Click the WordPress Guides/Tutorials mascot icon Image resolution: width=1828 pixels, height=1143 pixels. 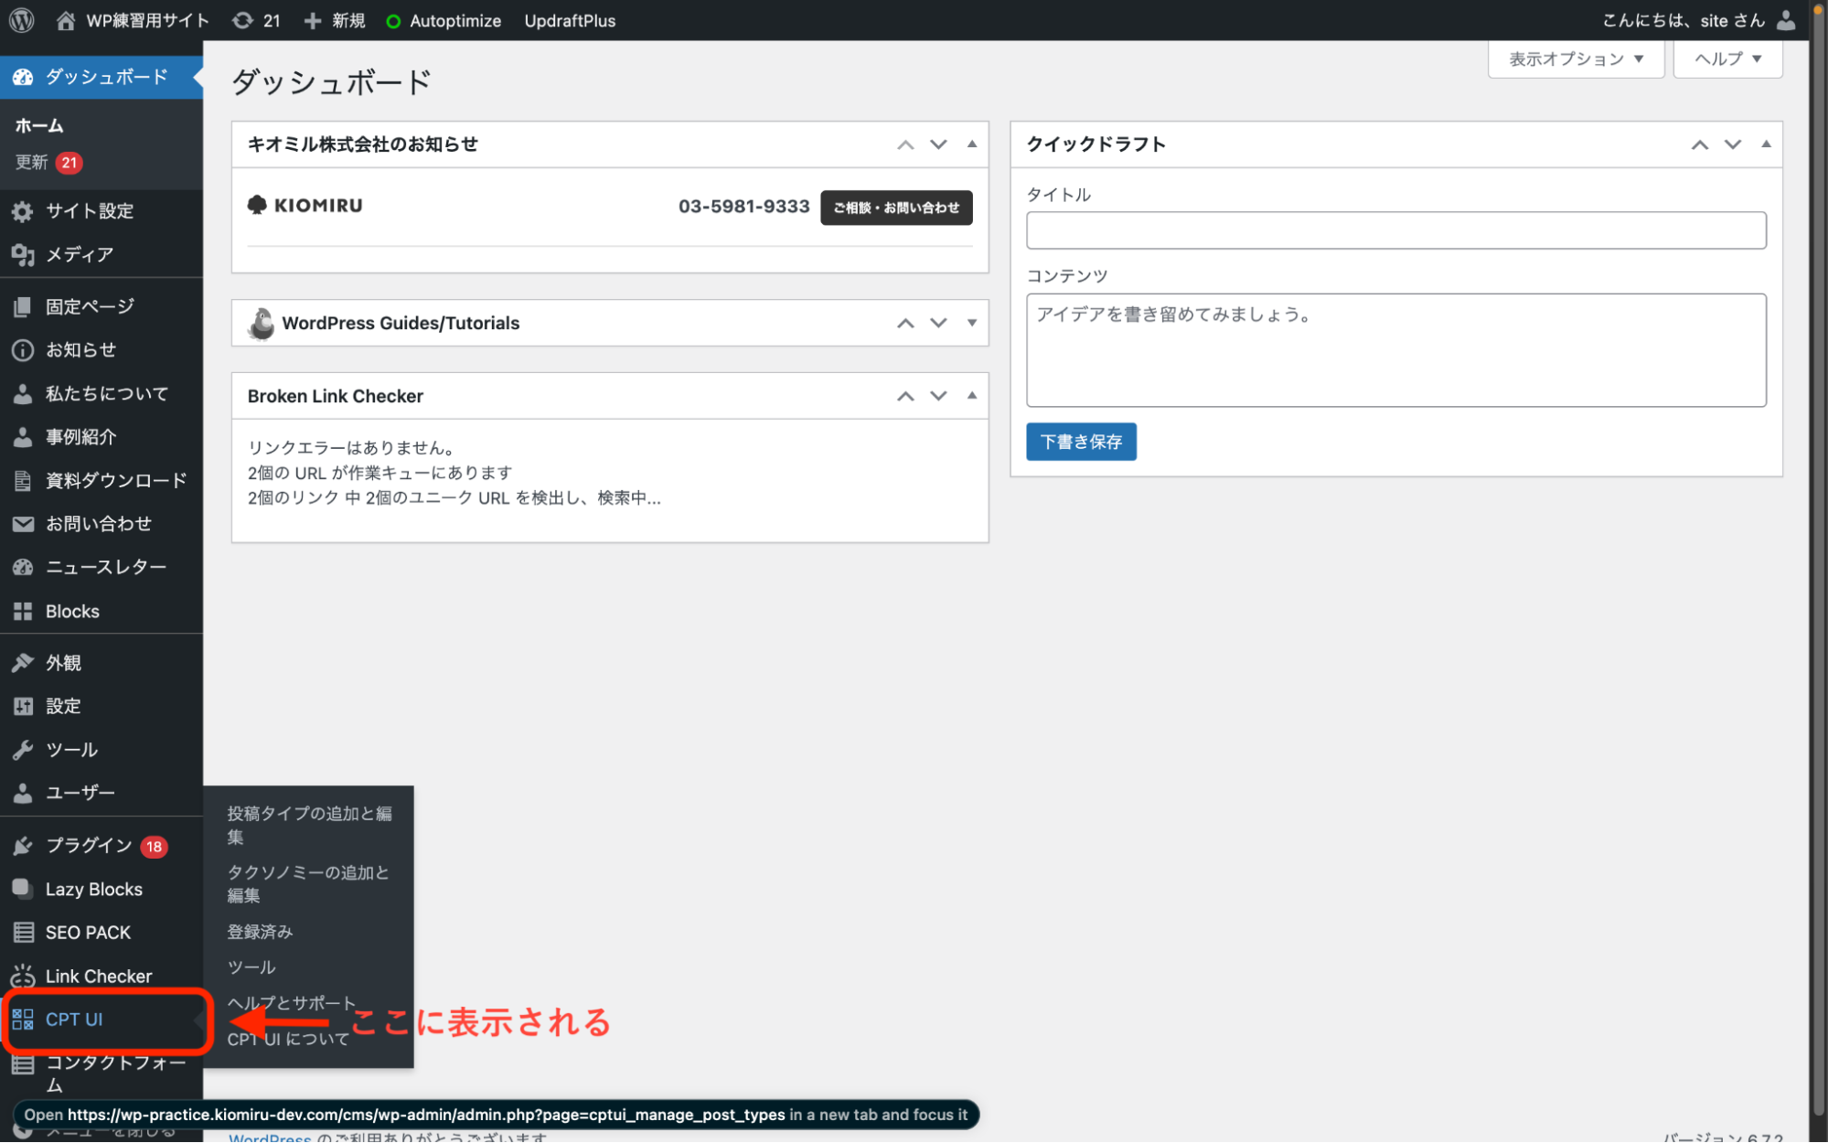pos(262,323)
